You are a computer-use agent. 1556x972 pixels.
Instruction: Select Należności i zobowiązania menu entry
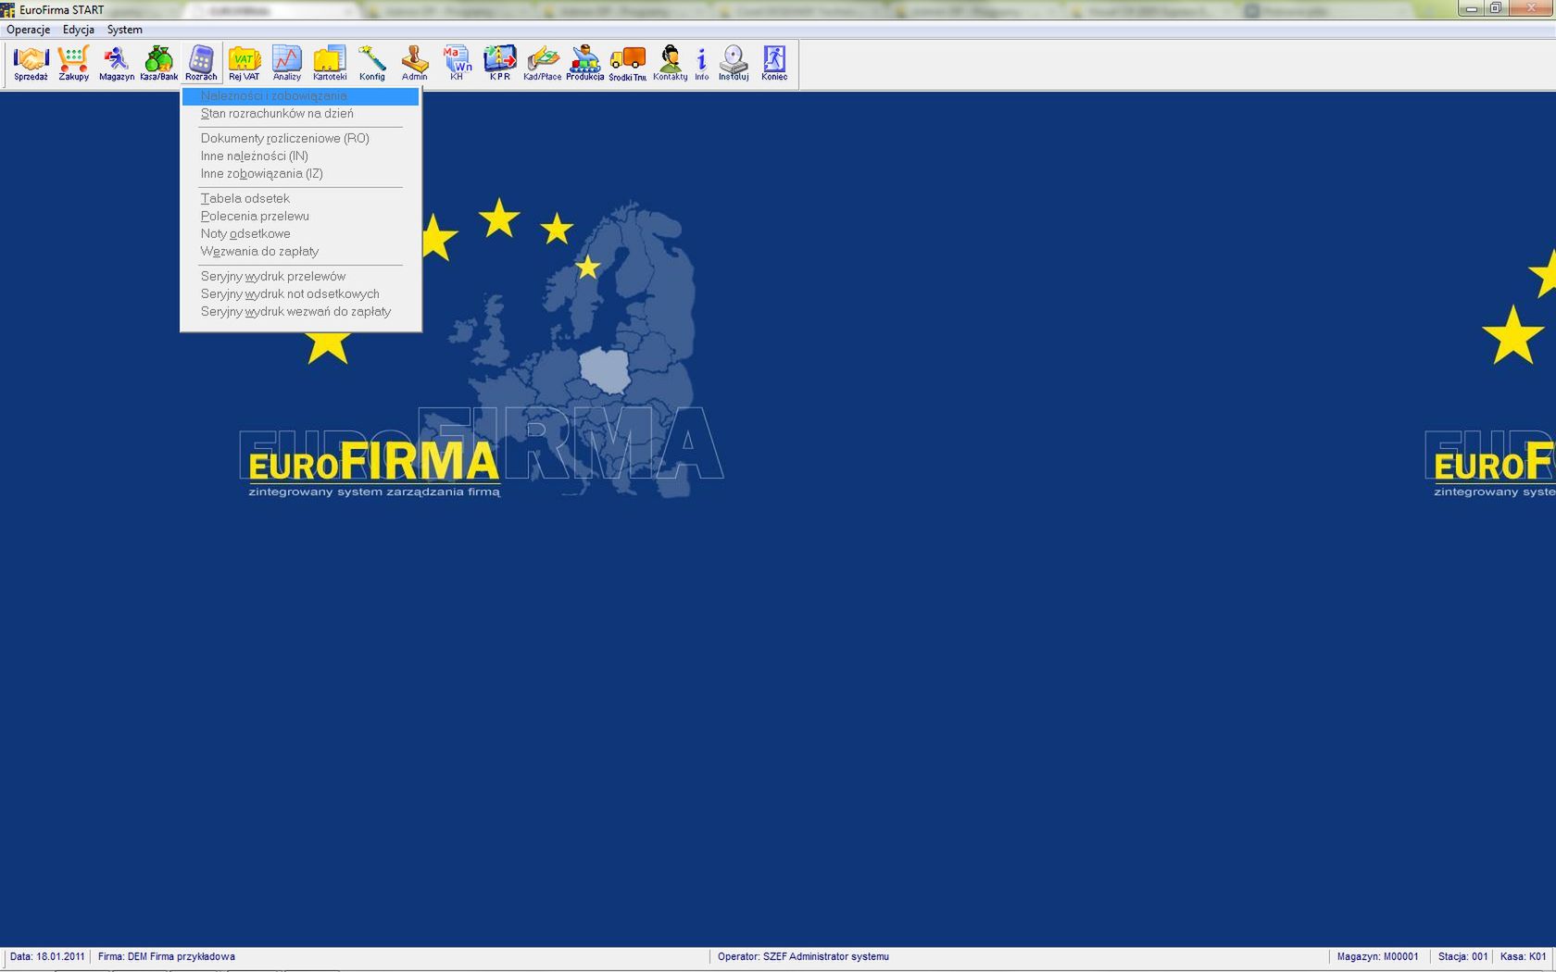coord(300,96)
